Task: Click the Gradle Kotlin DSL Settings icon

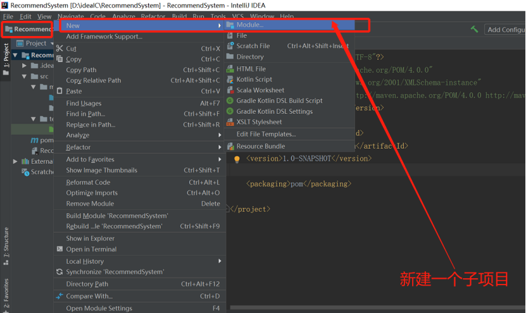Action: click(230, 111)
